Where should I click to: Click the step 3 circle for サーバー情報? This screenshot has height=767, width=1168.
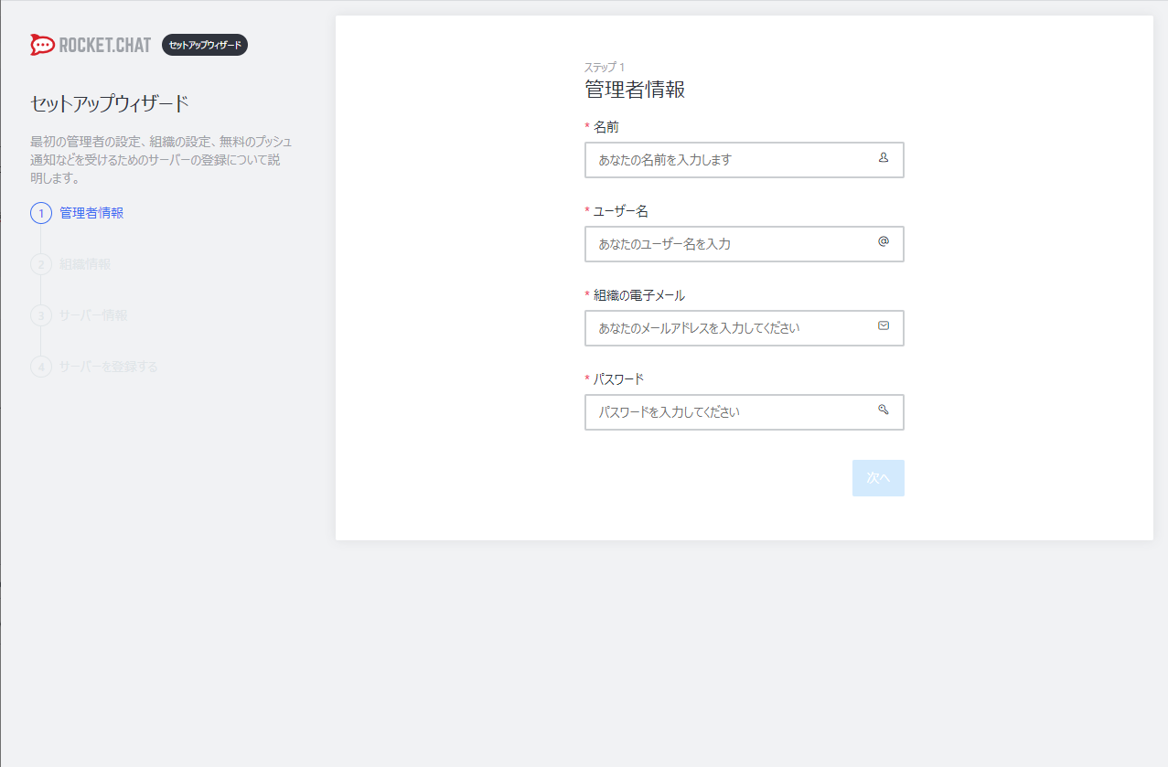click(41, 314)
